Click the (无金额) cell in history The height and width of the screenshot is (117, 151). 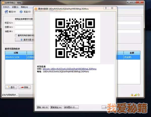pyautogui.click(x=132, y=57)
